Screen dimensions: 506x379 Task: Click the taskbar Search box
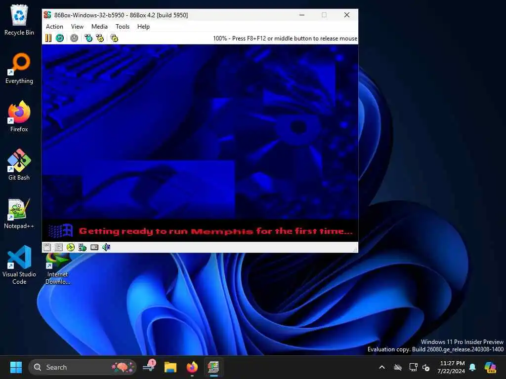tap(83, 367)
